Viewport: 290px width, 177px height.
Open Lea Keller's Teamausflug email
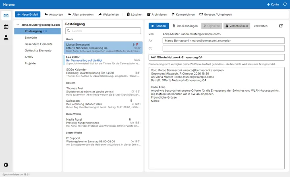(103, 60)
